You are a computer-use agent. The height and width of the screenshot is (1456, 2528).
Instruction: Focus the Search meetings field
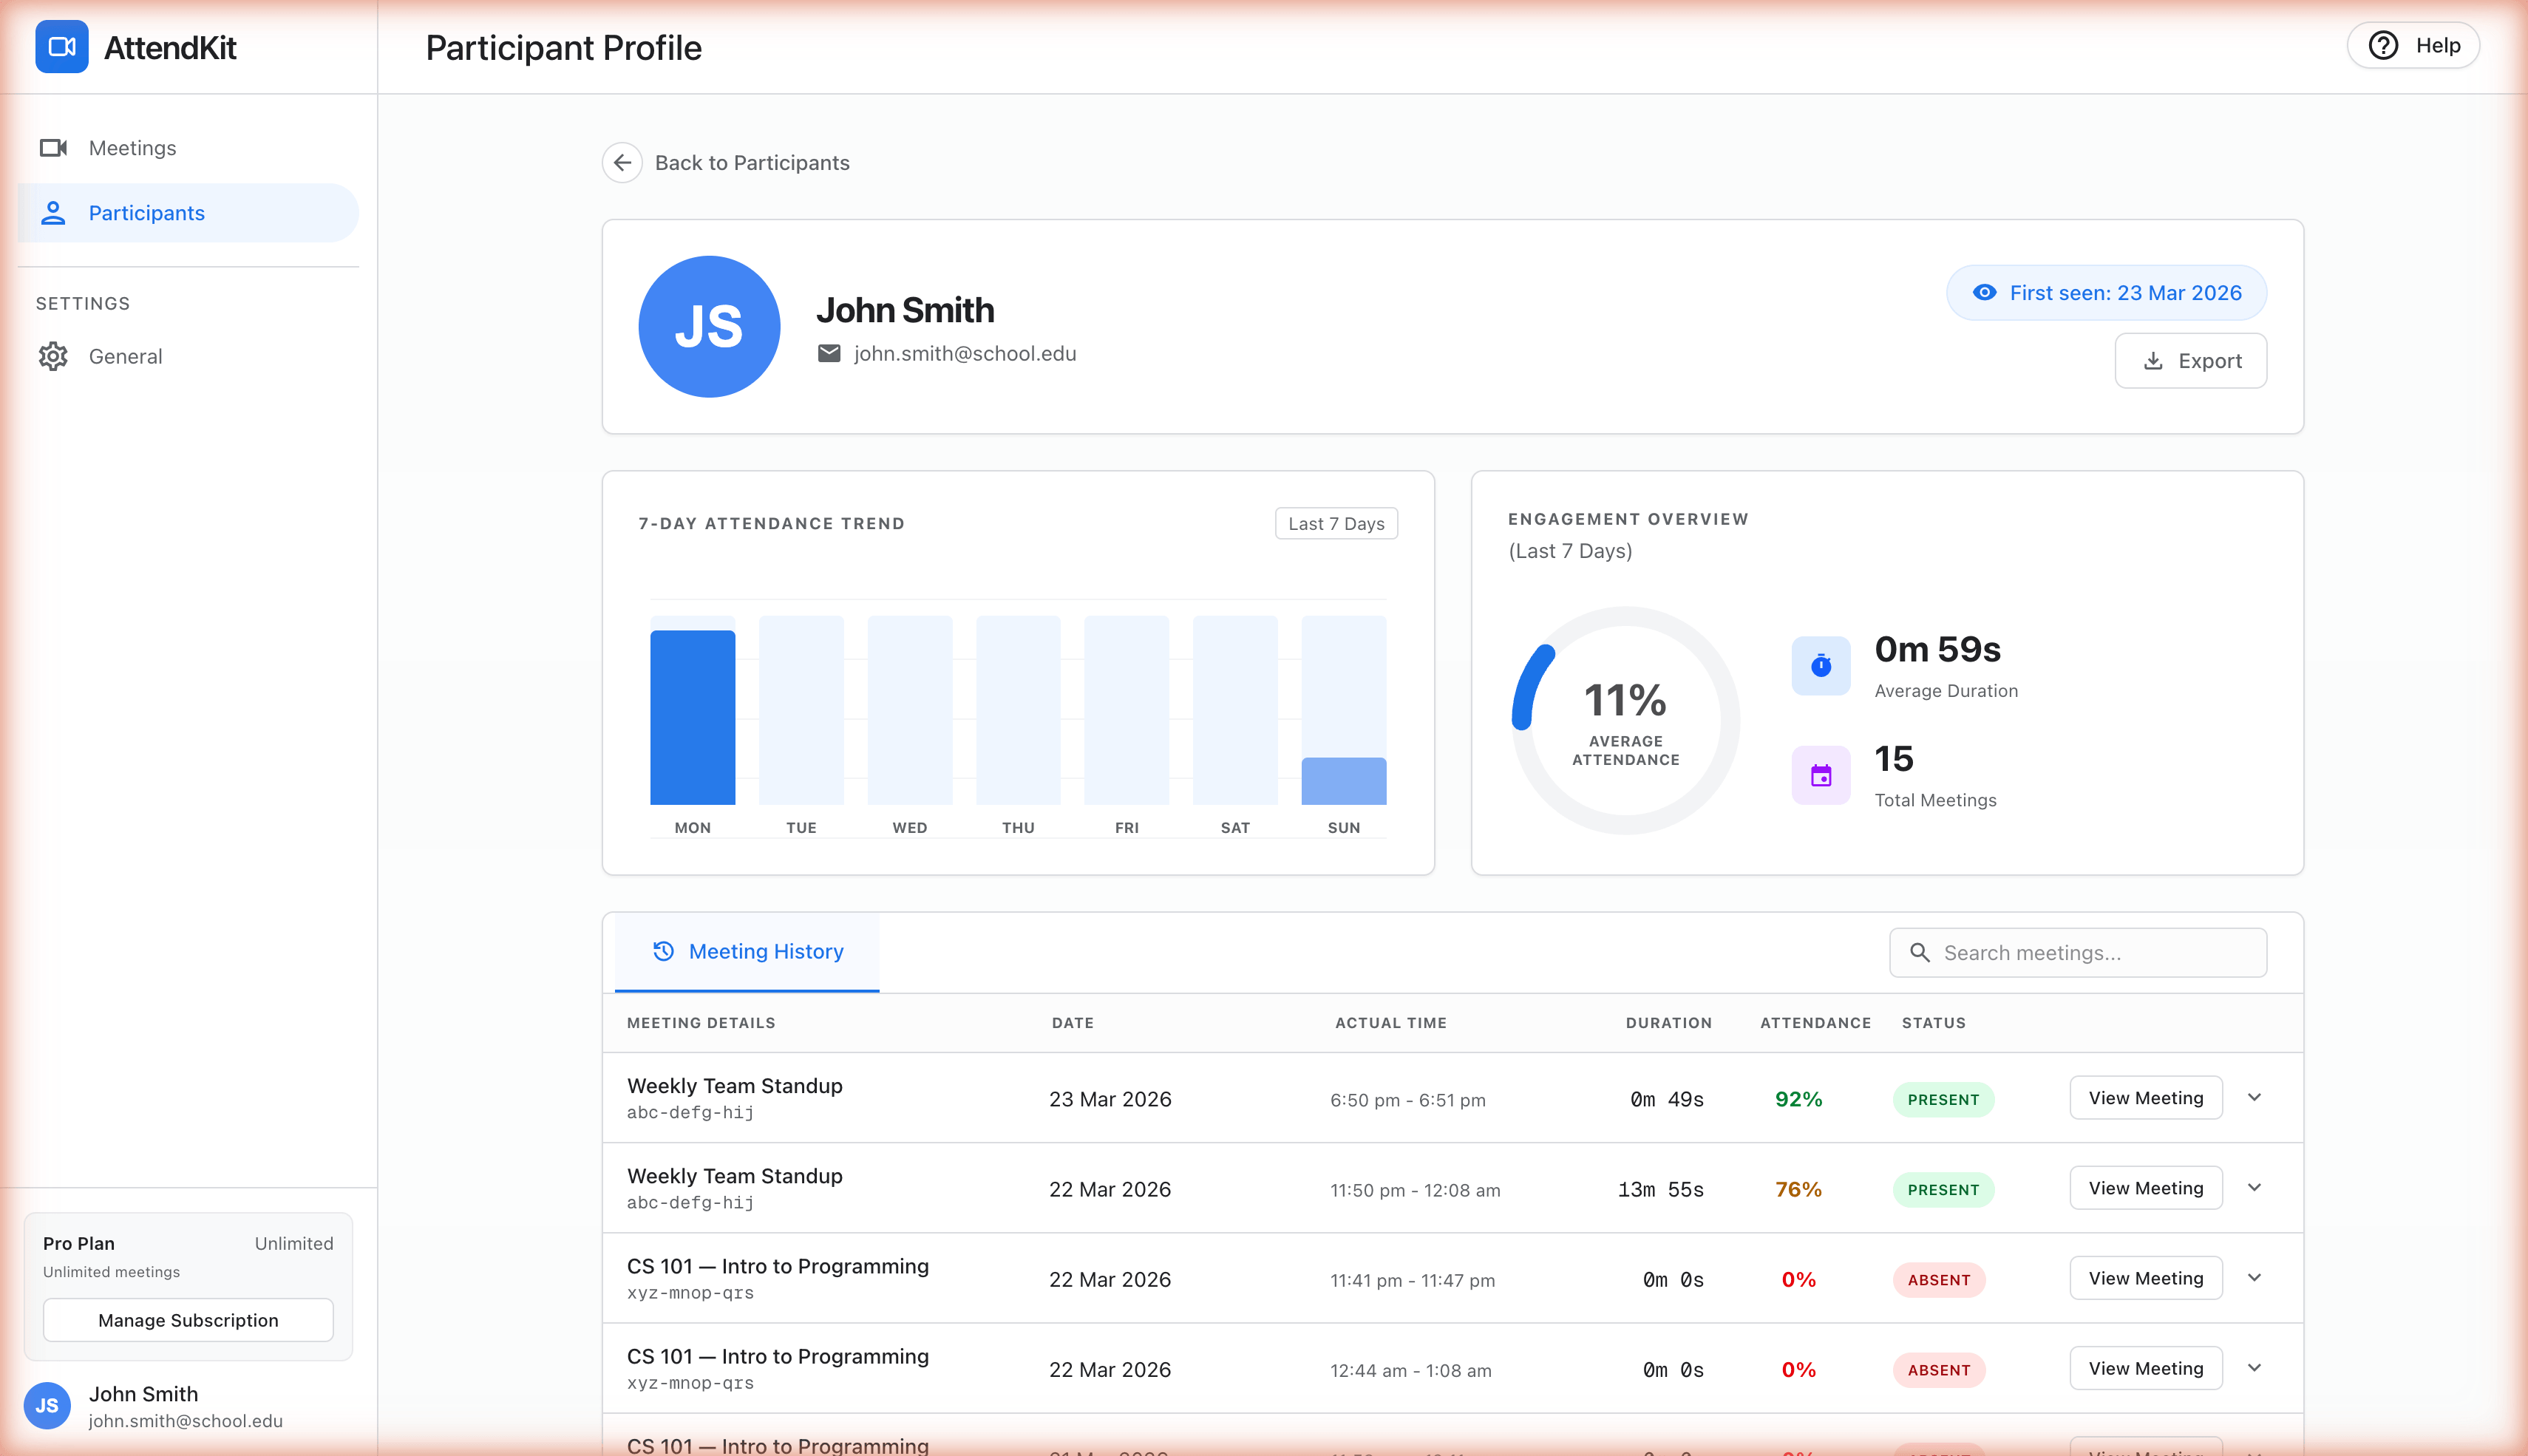[x=2078, y=953]
